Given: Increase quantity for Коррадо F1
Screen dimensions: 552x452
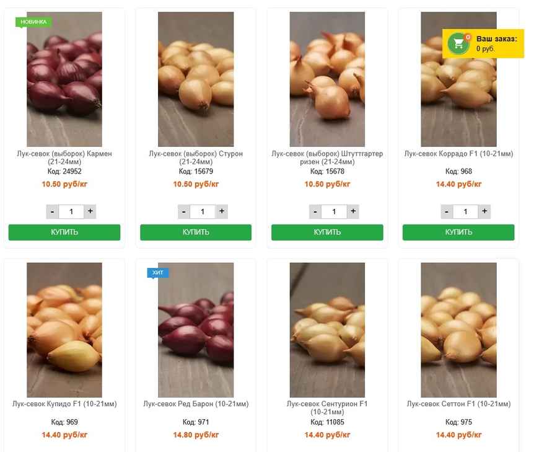Looking at the screenshot, I should [484, 211].
